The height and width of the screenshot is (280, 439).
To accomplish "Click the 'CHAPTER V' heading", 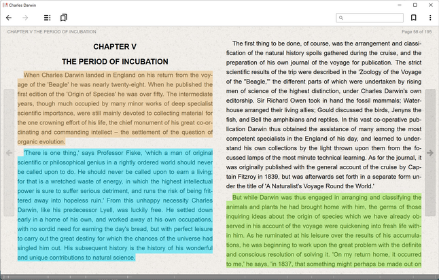I will (115, 46).
